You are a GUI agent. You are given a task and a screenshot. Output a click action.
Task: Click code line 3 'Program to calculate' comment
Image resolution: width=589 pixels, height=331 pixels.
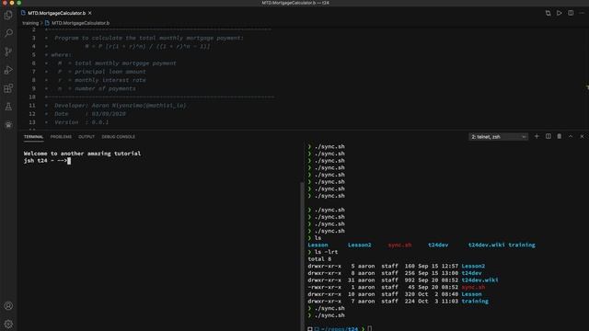click(149, 38)
